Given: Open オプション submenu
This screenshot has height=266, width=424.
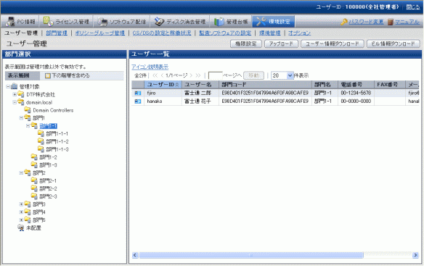Looking at the screenshot, I should coord(299,33).
